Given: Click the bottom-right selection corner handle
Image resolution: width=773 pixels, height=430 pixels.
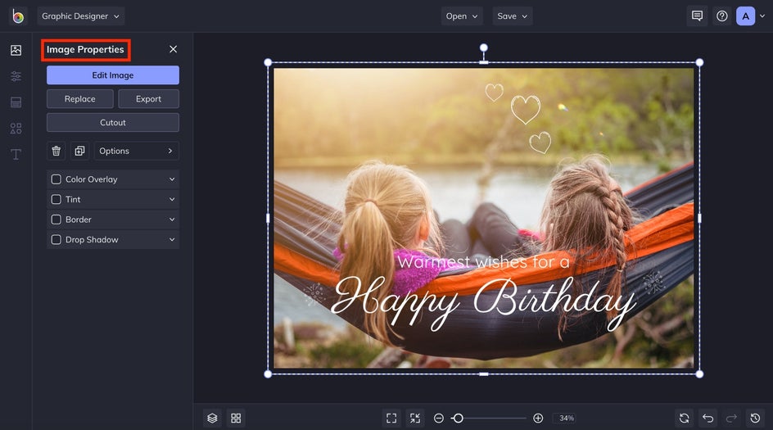Looking at the screenshot, I should pyautogui.click(x=699, y=374).
